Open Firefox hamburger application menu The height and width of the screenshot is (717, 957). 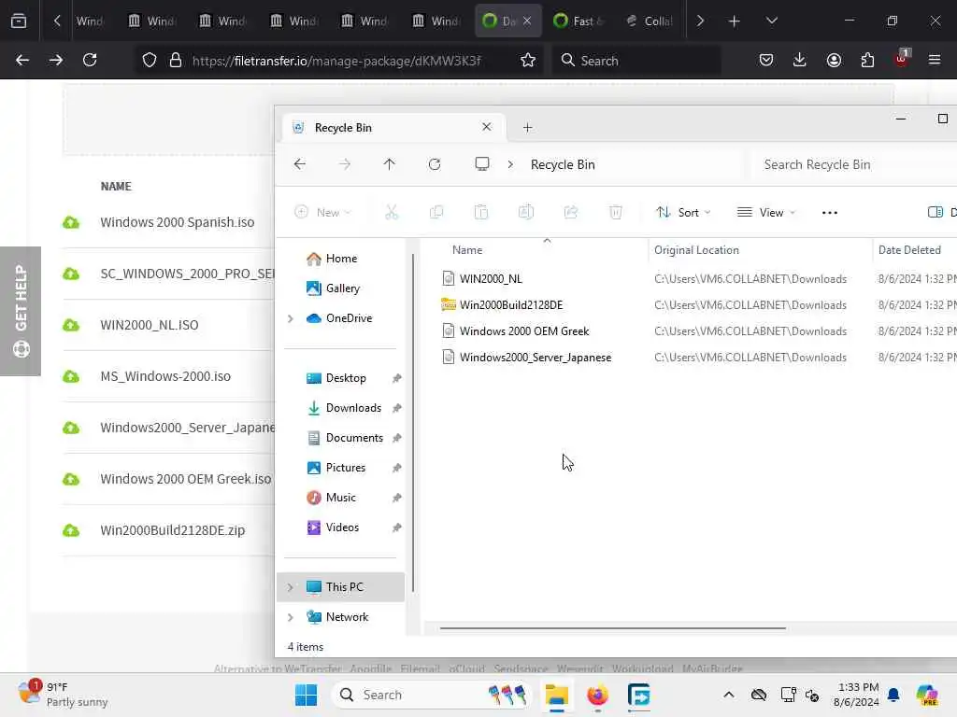(x=935, y=60)
